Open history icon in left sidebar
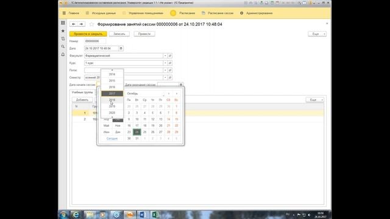This screenshot has width=390, height=219. (x=63, y=39)
